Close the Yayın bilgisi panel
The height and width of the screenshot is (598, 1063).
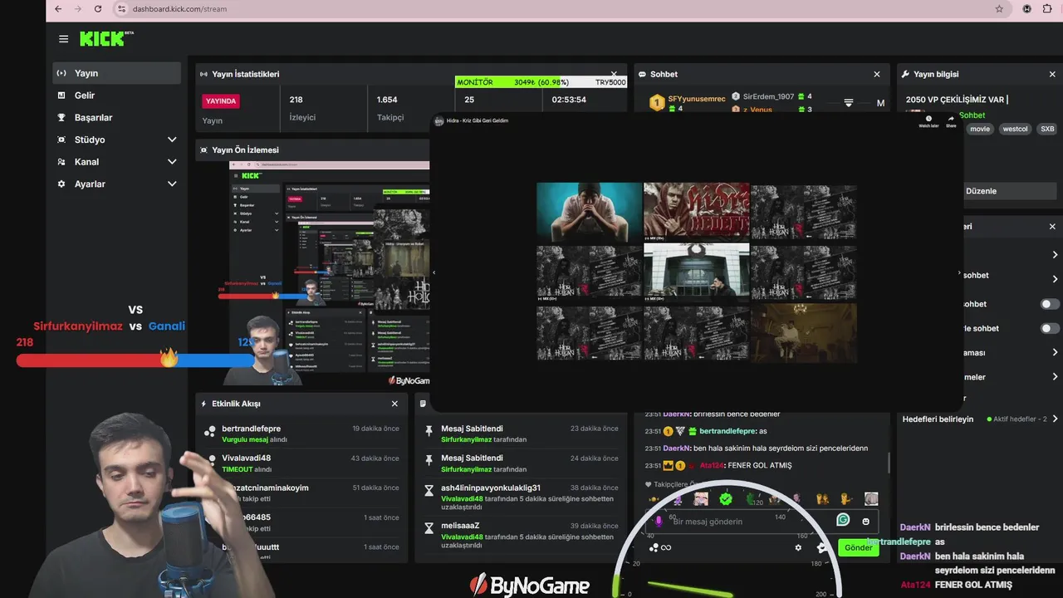pyautogui.click(x=1052, y=74)
